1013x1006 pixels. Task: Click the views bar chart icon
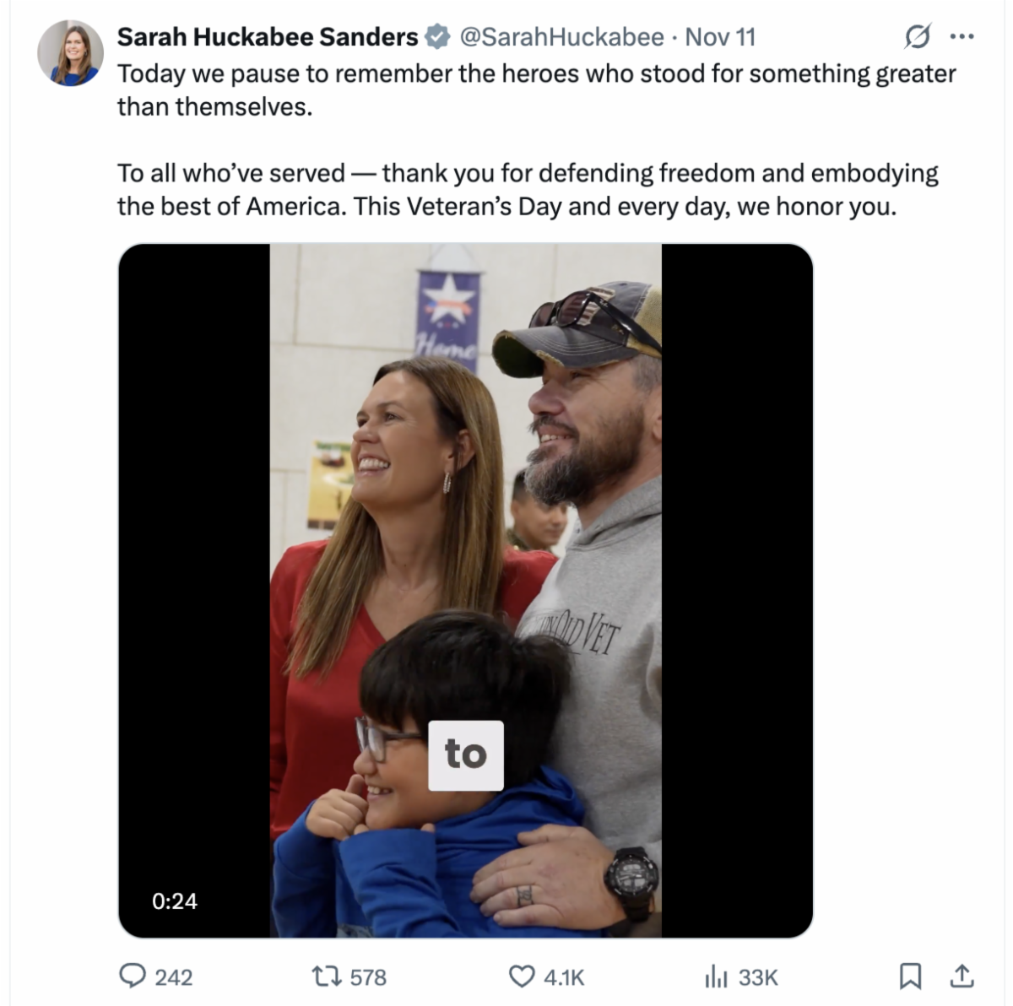coord(716,976)
